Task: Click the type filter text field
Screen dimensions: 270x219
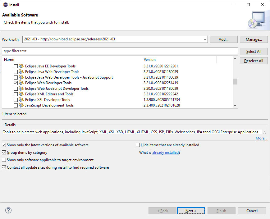Action: [120, 51]
